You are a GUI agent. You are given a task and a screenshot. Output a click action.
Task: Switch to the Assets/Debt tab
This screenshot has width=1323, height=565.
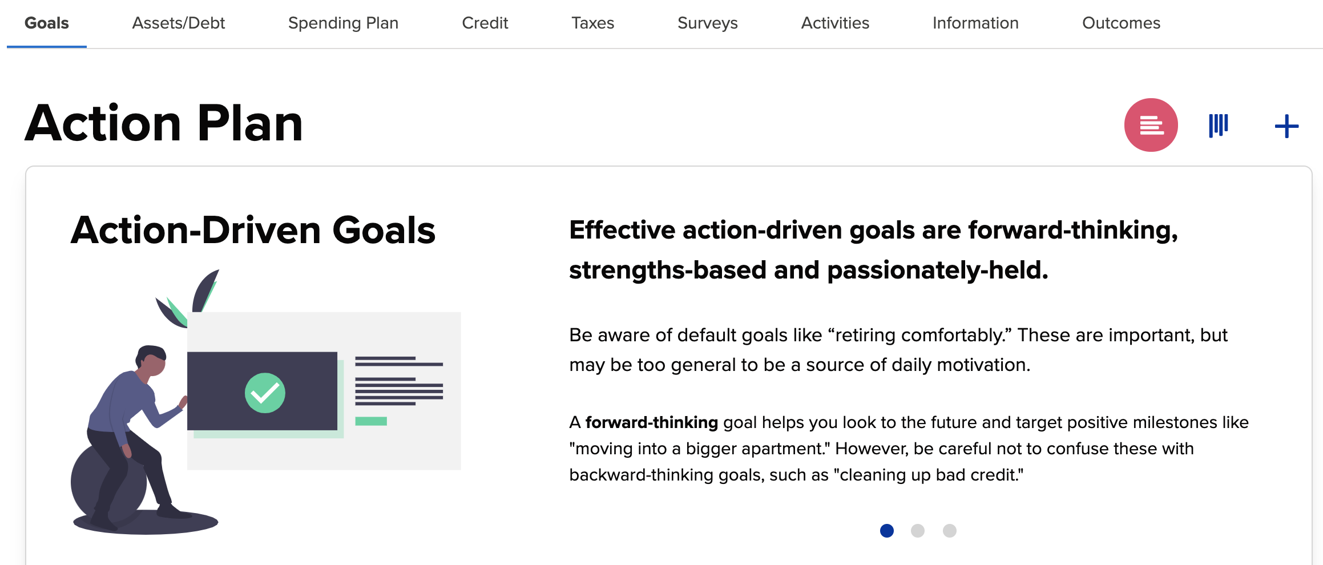tap(179, 23)
